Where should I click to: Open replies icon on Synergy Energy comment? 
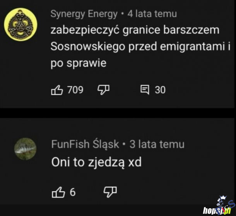point(145,90)
